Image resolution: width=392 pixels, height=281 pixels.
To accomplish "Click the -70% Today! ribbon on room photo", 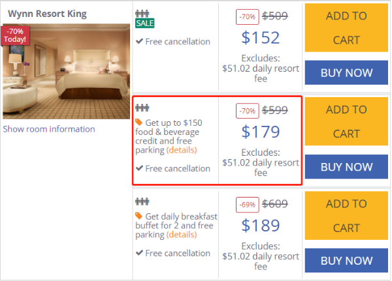I will coord(15,35).
